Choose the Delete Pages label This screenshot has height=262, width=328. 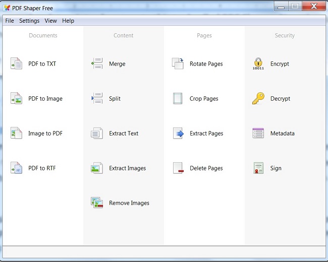point(206,168)
